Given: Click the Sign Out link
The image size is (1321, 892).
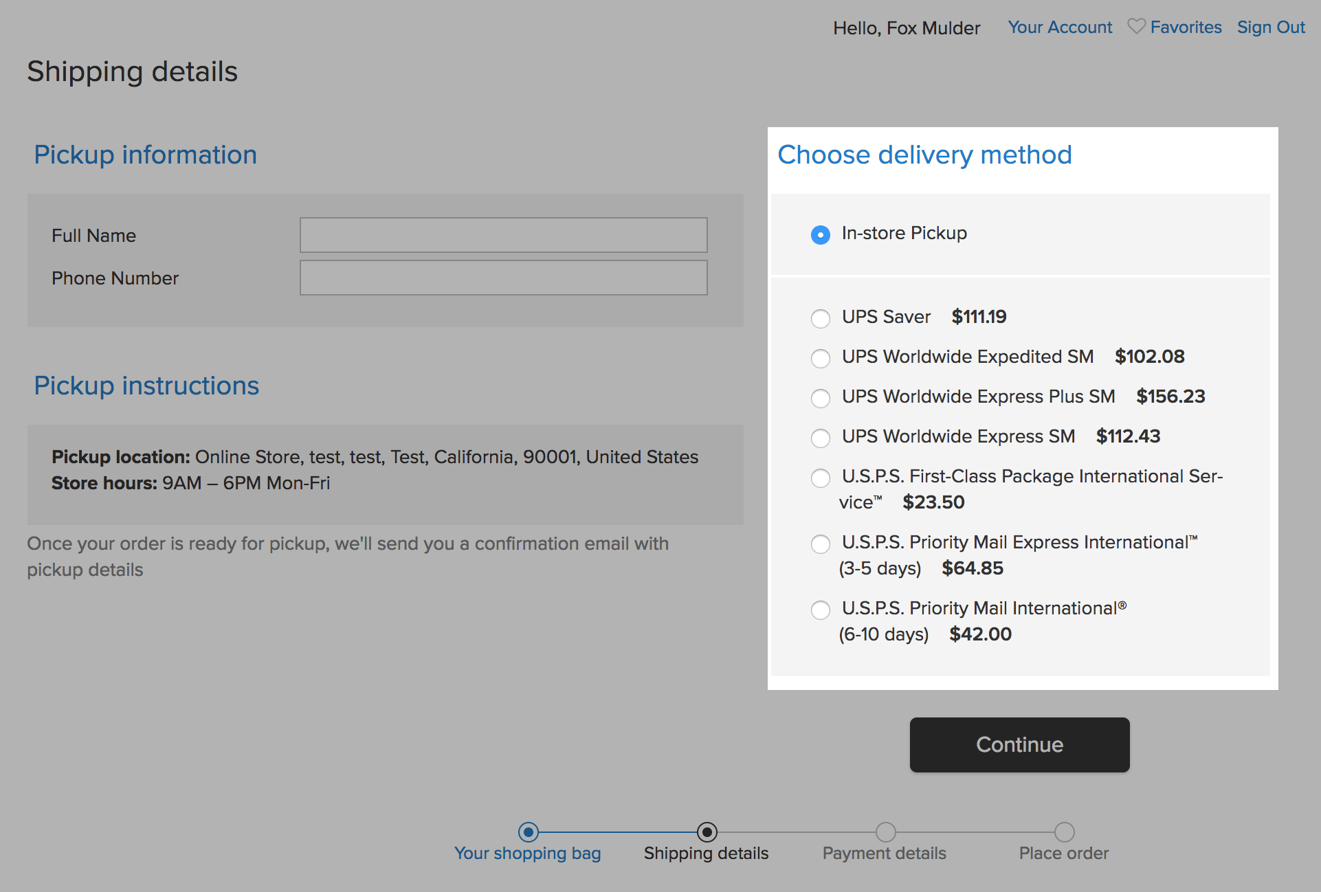Looking at the screenshot, I should pos(1270,27).
